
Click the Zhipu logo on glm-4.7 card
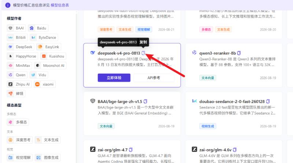tap(93, 149)
